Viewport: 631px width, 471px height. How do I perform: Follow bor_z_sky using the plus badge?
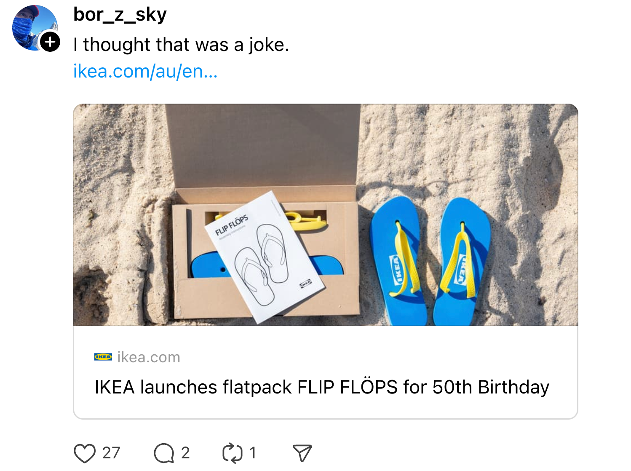click(50, 42)
